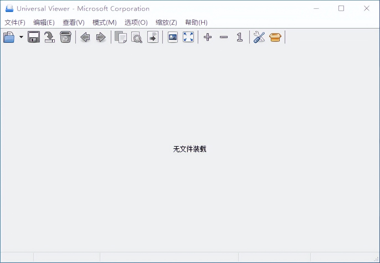Open plugins with the orange box icon
Image resolution: width=380 pixels, height=263 pixels.
pos(275,37)
